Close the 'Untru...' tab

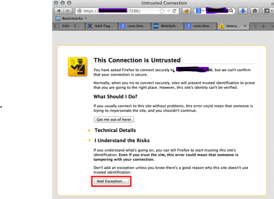coord(245,26)
